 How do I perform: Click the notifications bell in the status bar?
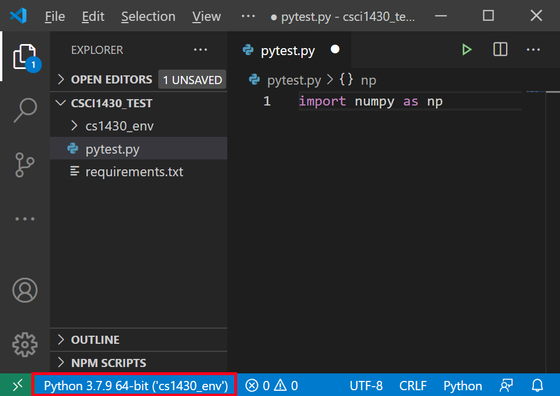pos(537,385)
